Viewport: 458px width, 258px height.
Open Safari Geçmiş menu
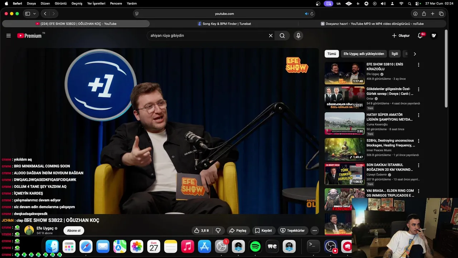click(77, 4)
